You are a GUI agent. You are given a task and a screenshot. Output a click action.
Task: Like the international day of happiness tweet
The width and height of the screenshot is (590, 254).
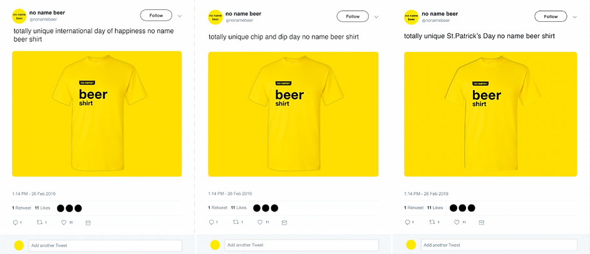[x=64, y=223]
